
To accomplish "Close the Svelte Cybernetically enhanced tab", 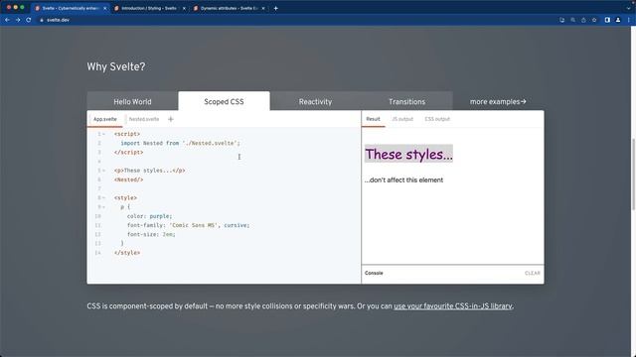I will coord(105,8).
